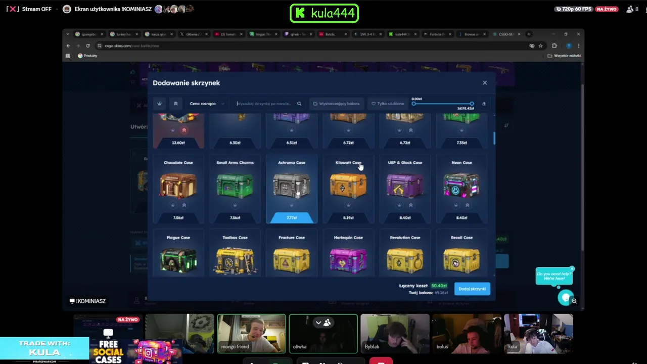Click the viewers count icon
Viewport: 647px width, 364px height.
tap(630, 9)
